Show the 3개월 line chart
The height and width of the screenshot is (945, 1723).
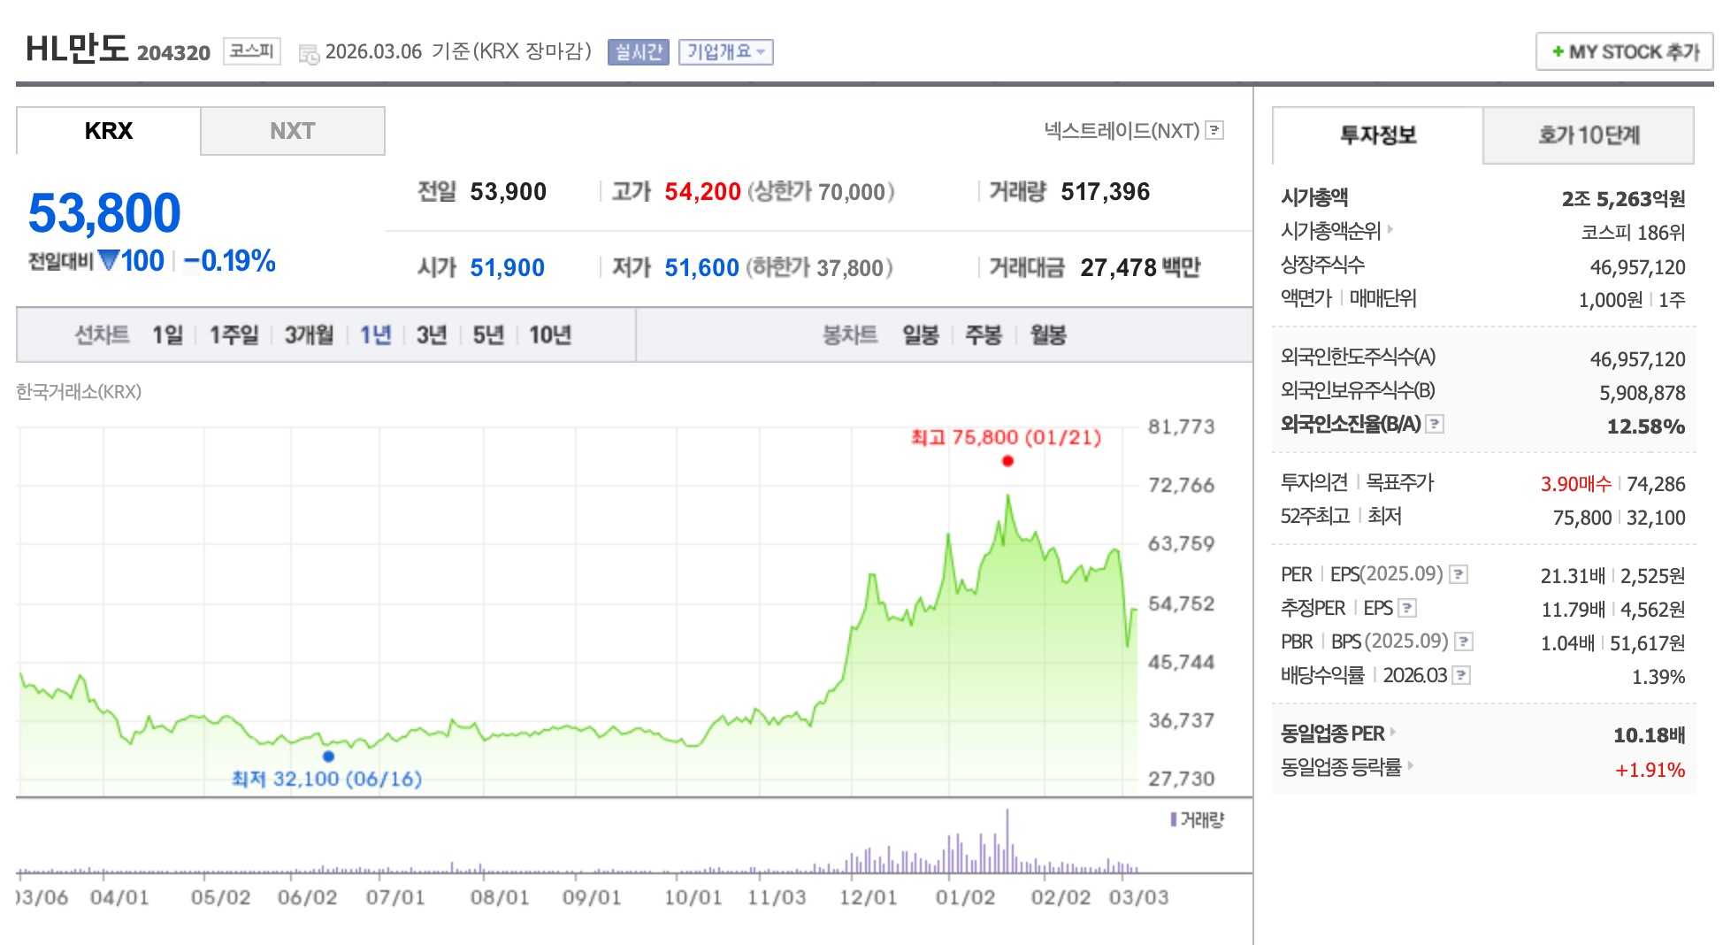(309, 334)
